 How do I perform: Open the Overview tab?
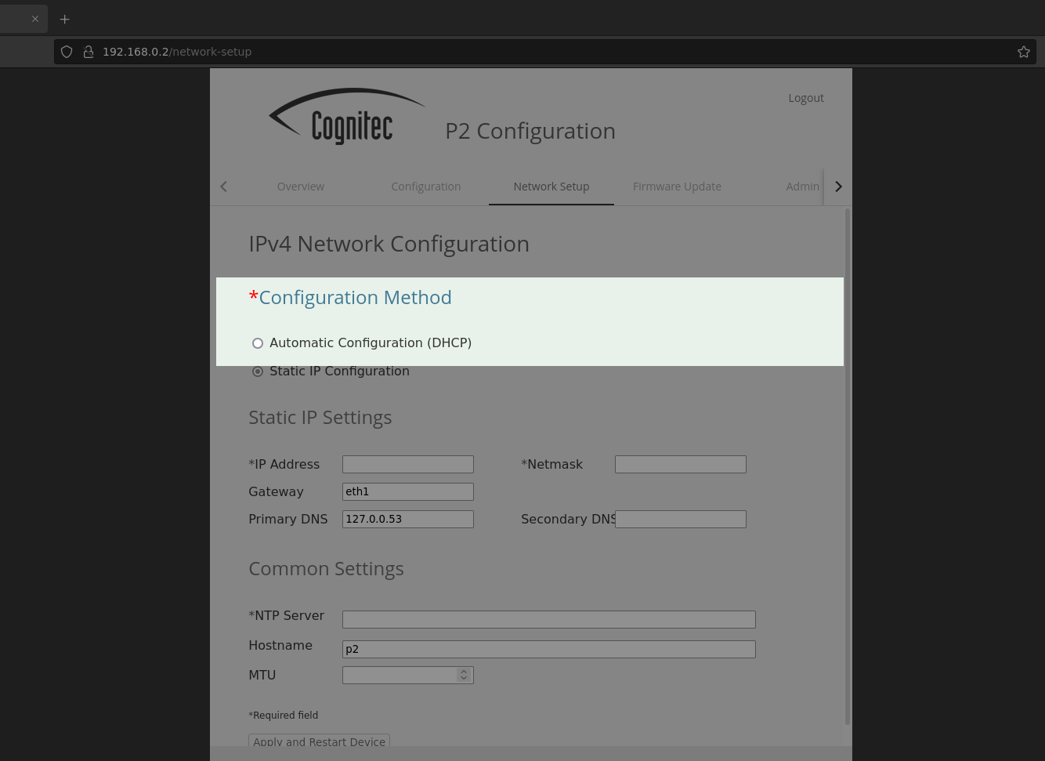tap(301, 187)
